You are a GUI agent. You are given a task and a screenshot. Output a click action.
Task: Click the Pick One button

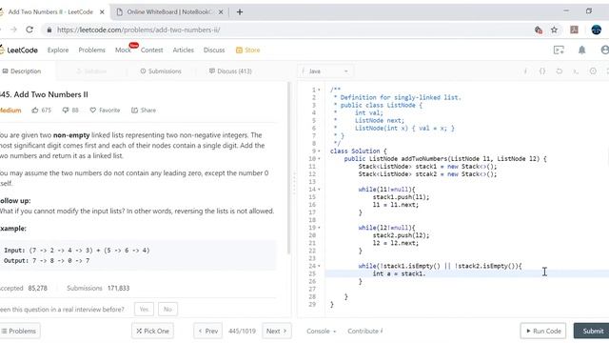click(x=152, y=331)
